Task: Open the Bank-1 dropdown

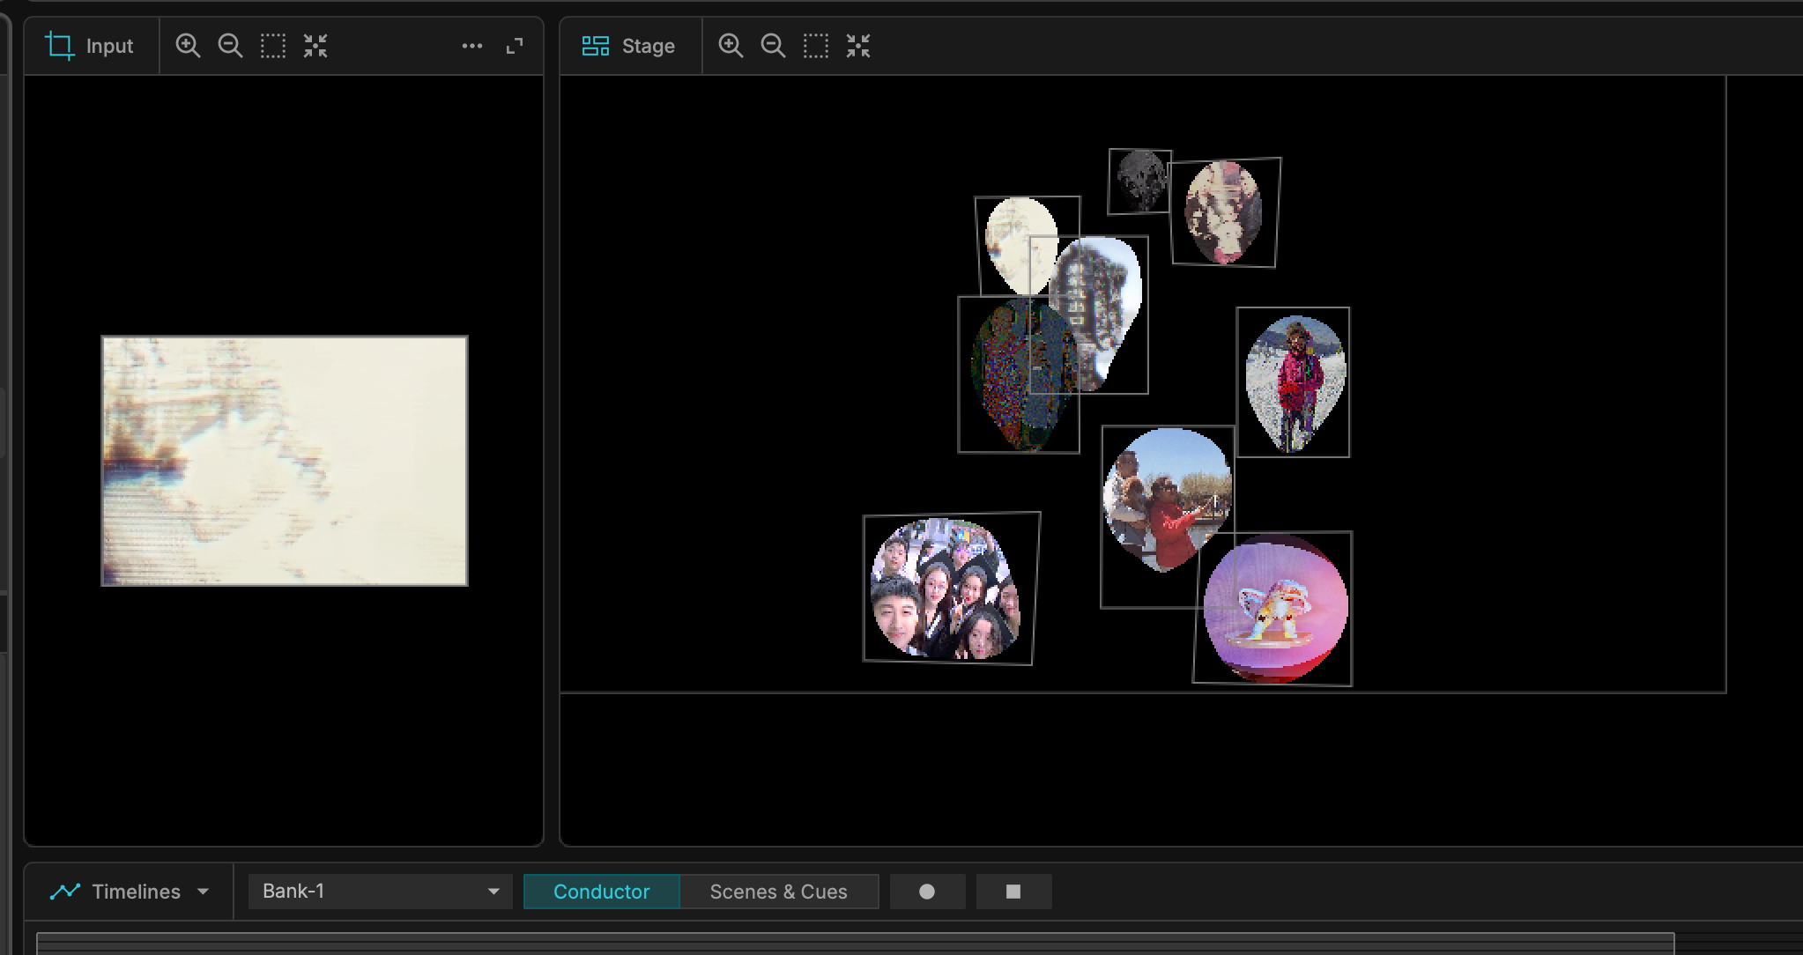Action: tap(380, 892)
